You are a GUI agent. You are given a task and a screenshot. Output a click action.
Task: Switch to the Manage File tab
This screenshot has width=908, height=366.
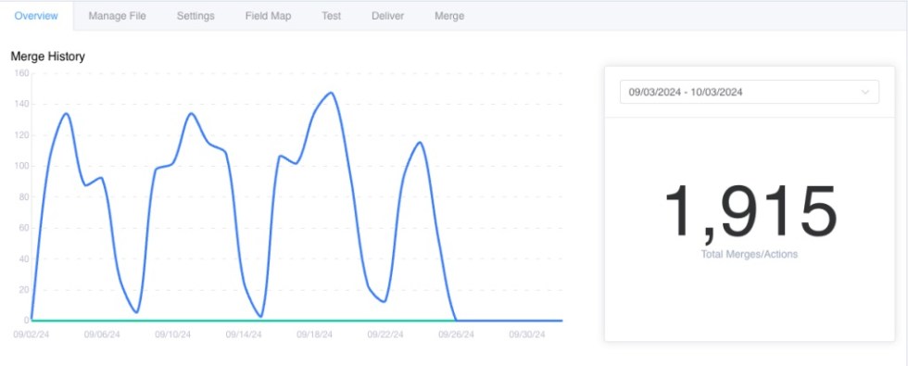point(117,17)
